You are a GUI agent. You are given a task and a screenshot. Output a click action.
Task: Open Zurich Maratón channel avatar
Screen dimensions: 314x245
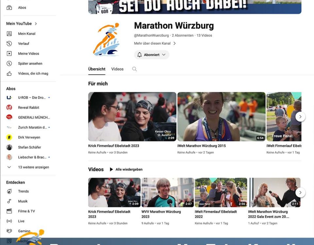[9, 127]
